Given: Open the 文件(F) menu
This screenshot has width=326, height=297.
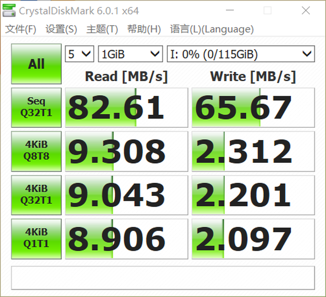Looking at the screenshot, I should tap(21, 29).
